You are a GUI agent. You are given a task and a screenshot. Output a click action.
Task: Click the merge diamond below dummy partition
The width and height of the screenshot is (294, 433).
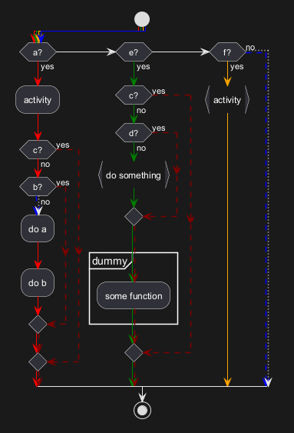(134, 353)
